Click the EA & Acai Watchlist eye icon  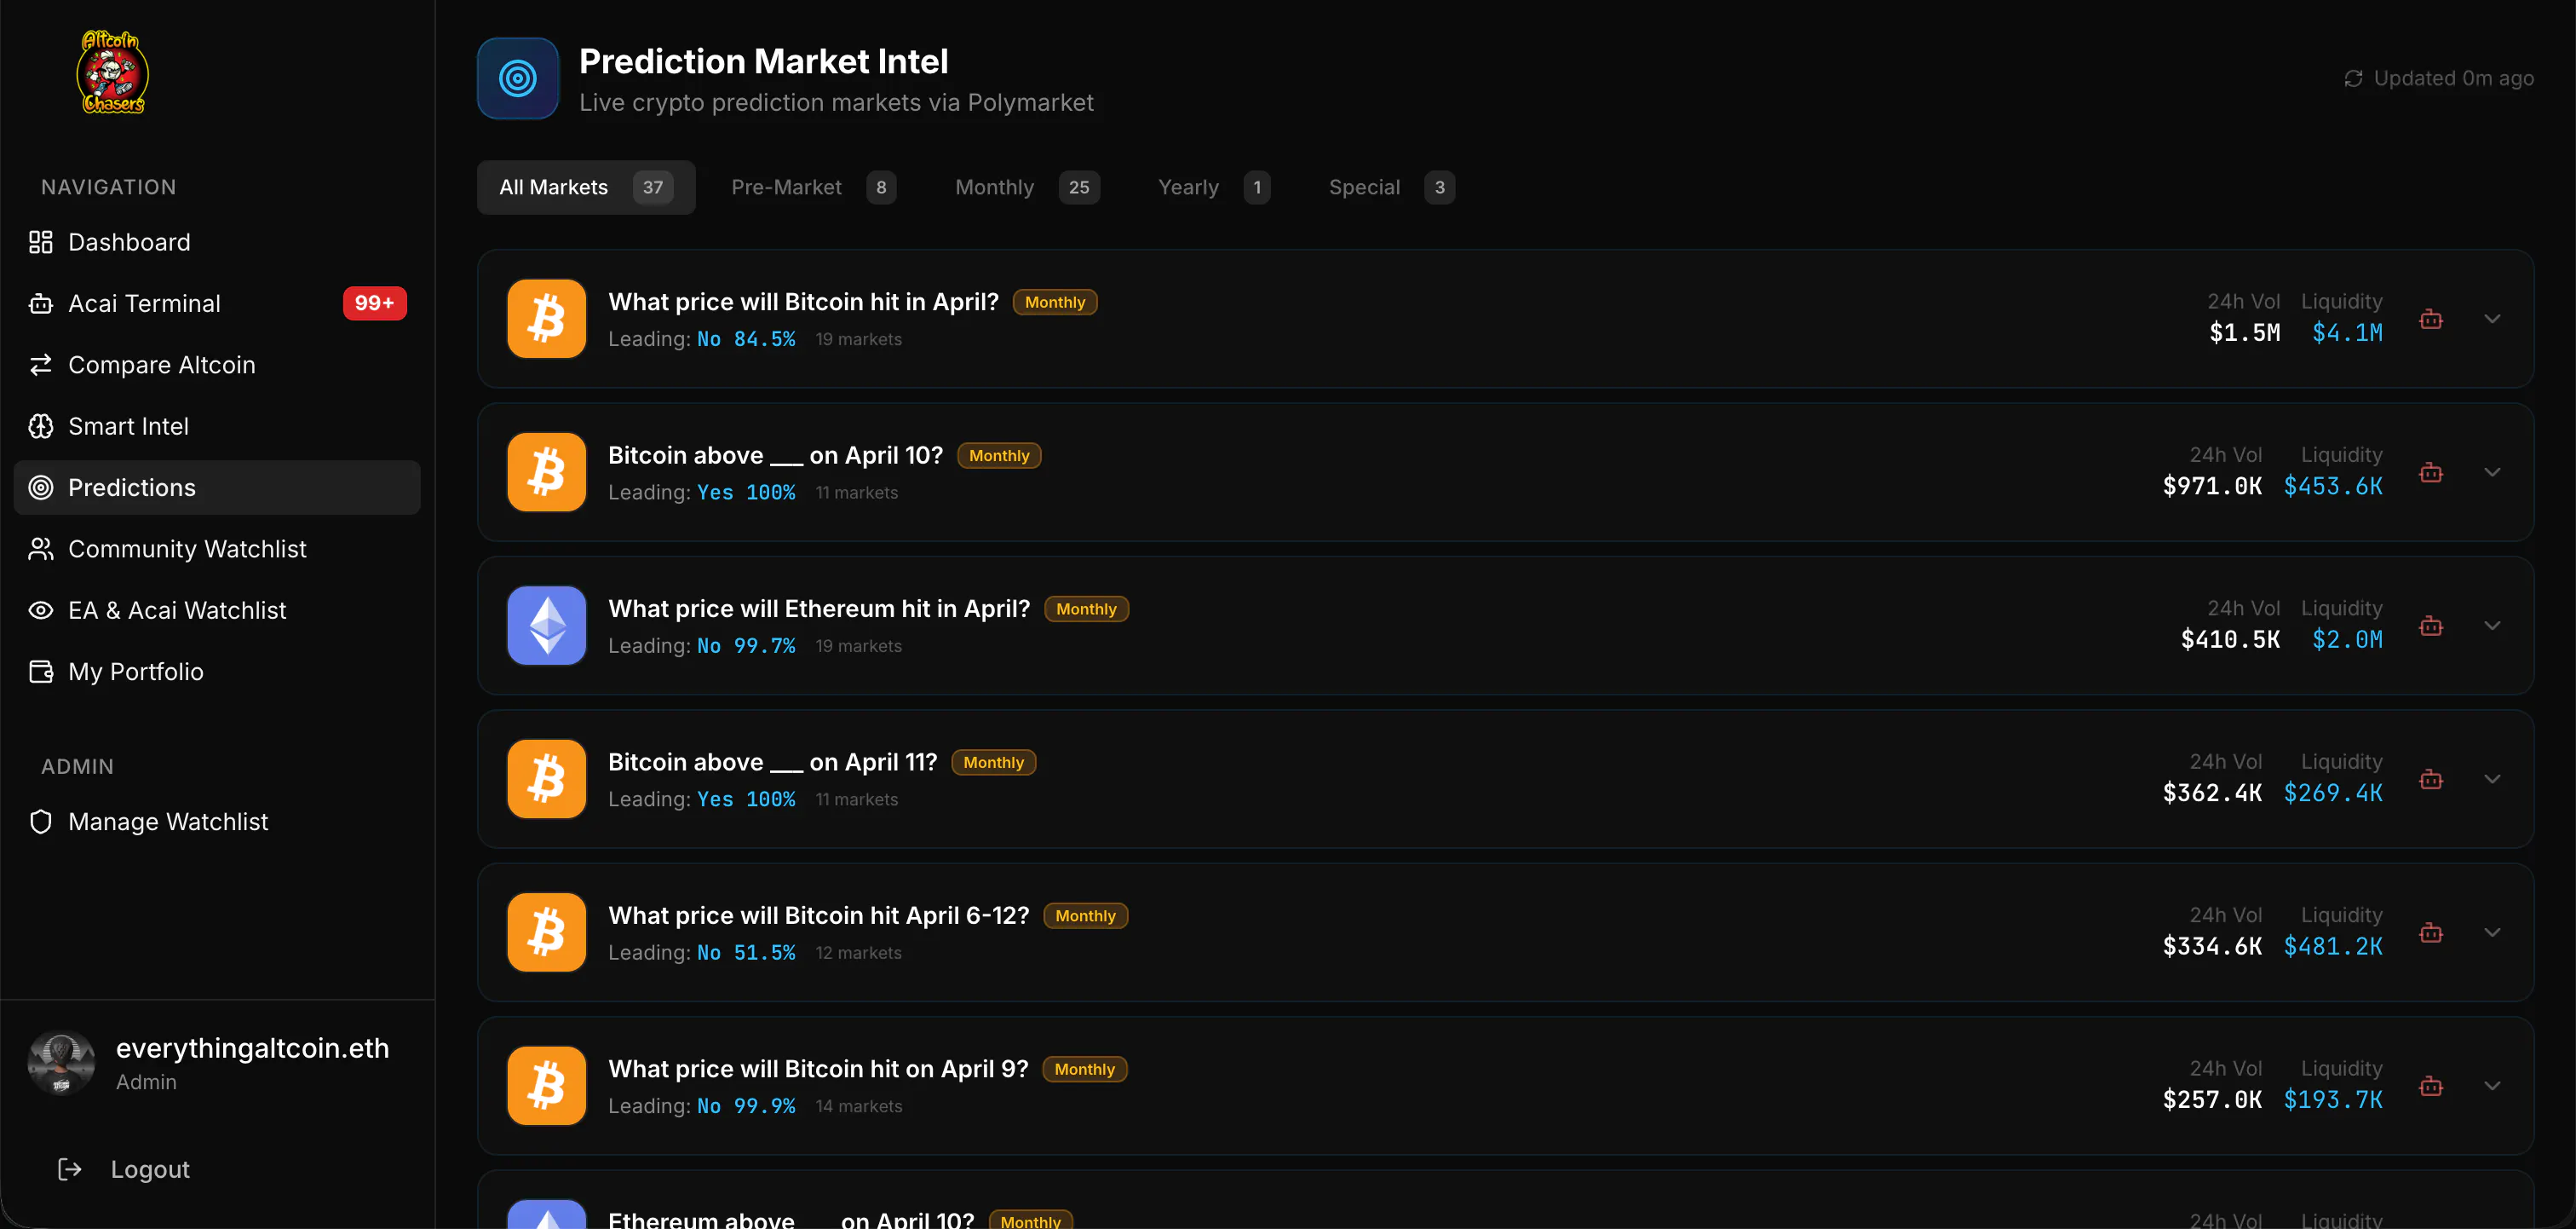tap(41, 610)
